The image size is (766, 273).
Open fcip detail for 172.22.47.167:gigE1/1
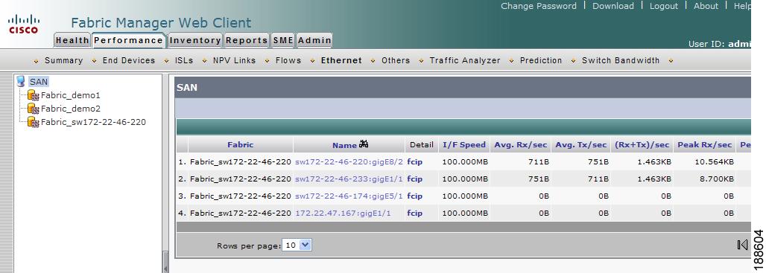[x=414, y=213]
